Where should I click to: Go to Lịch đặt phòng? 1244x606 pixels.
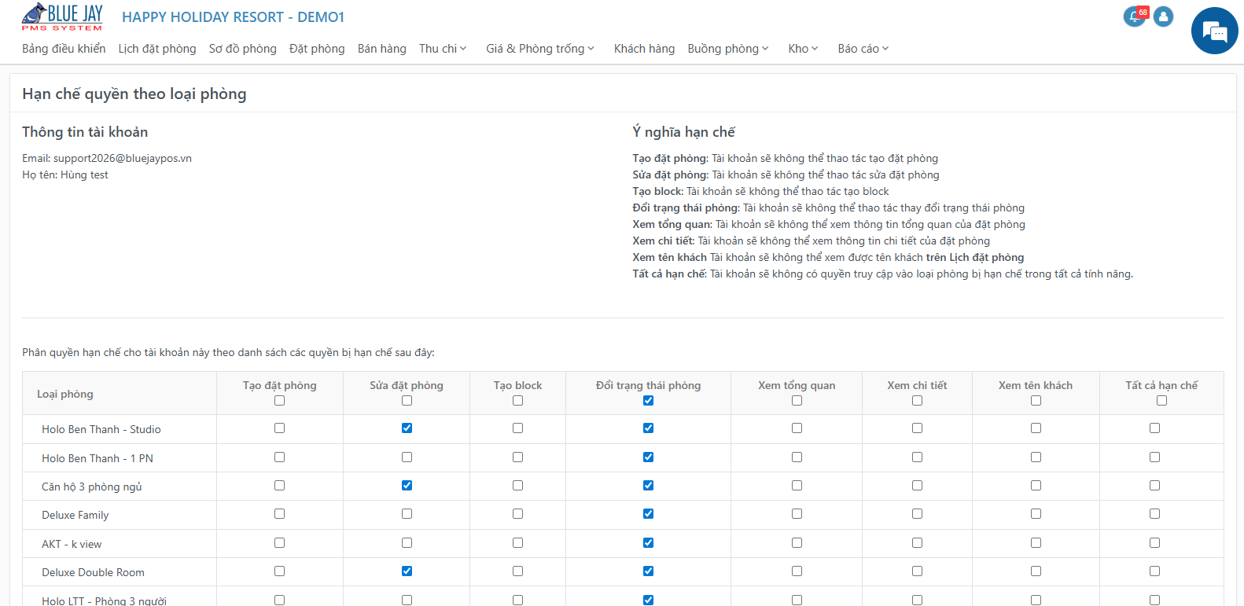click(x=157, y=49)
